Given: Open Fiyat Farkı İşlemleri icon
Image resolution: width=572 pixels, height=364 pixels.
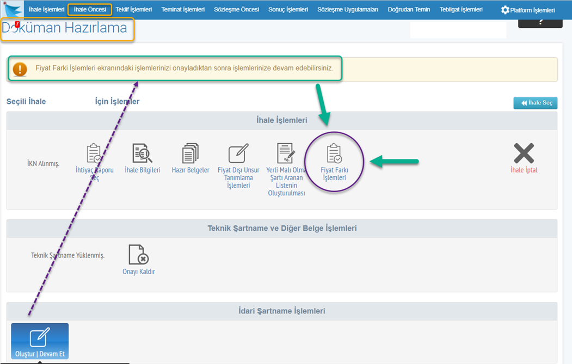Looking at the screenshot, I should [x=334, y=154].
